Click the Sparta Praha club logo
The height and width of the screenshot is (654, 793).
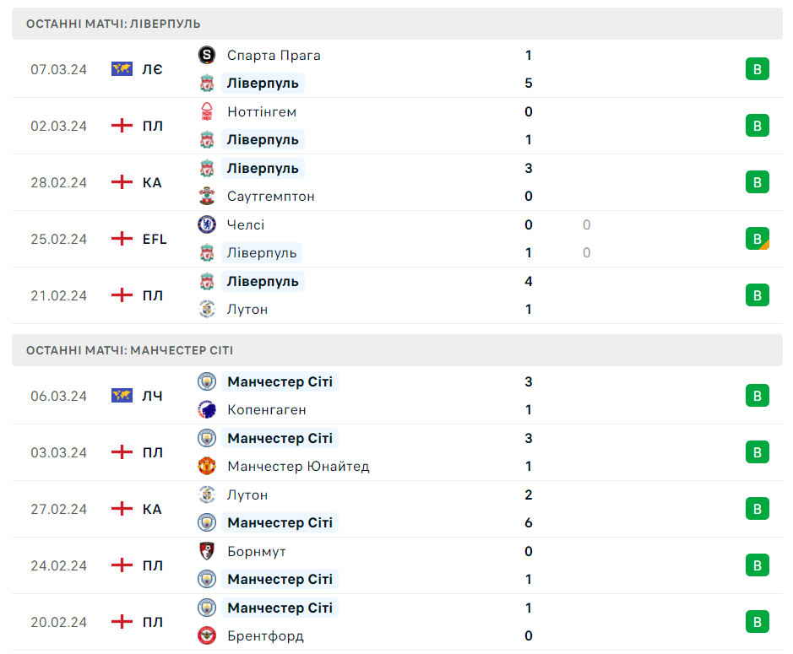[x=206, y=56]
